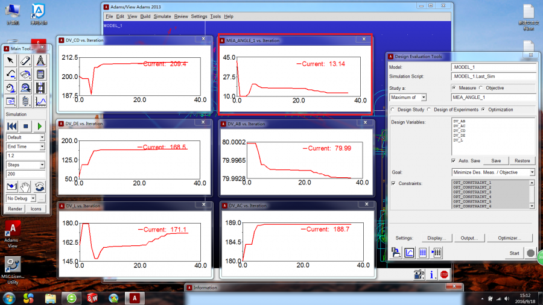Open the calculator tool icon

[40, 74]
